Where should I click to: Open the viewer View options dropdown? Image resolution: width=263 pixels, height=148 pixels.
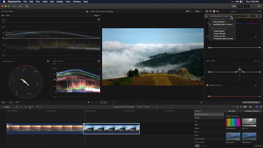click(198, 11)
